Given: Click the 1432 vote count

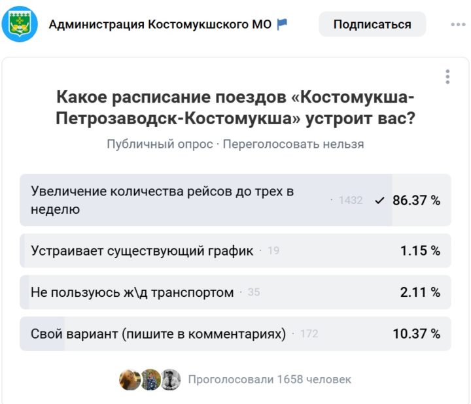Looking at the screenshot, I should (351, 201).
